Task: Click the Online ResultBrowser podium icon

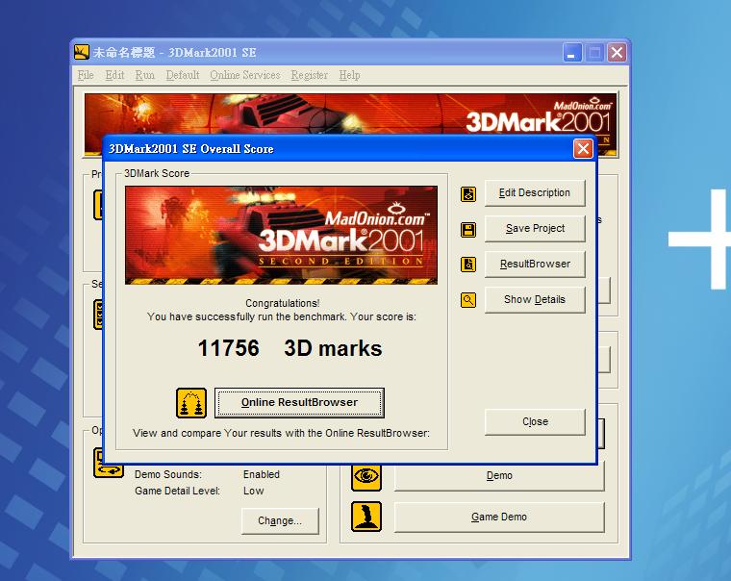Action: [191, 403]
